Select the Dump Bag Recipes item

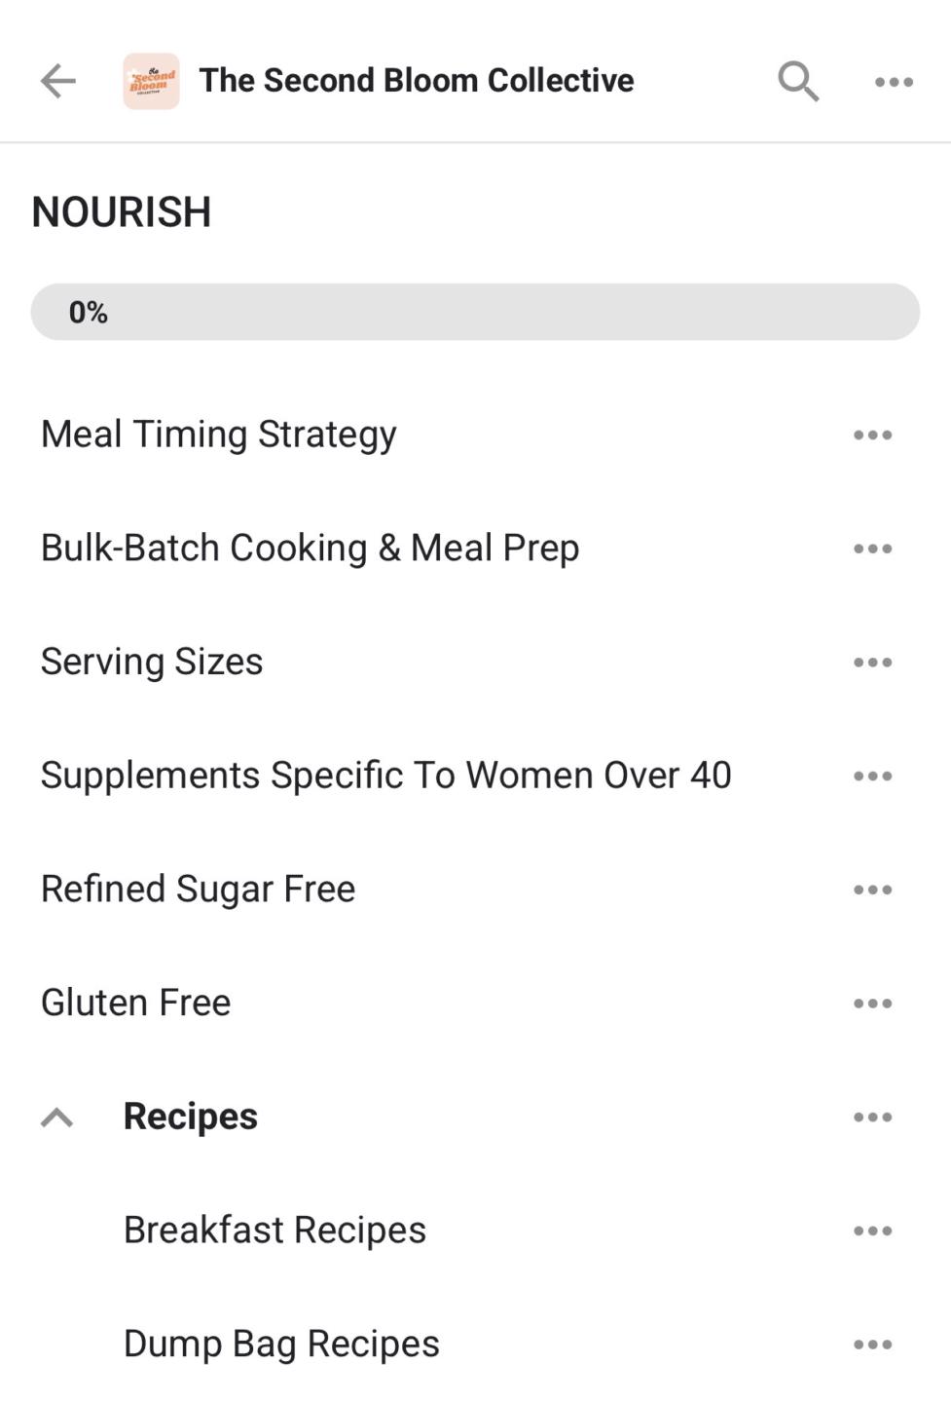click(x=281, y=1345)
